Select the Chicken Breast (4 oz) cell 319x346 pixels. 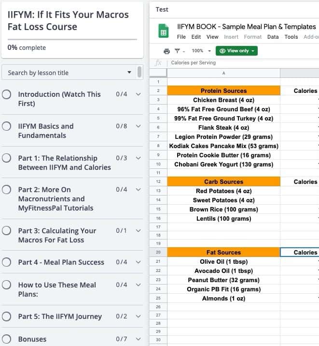(224, 100)
